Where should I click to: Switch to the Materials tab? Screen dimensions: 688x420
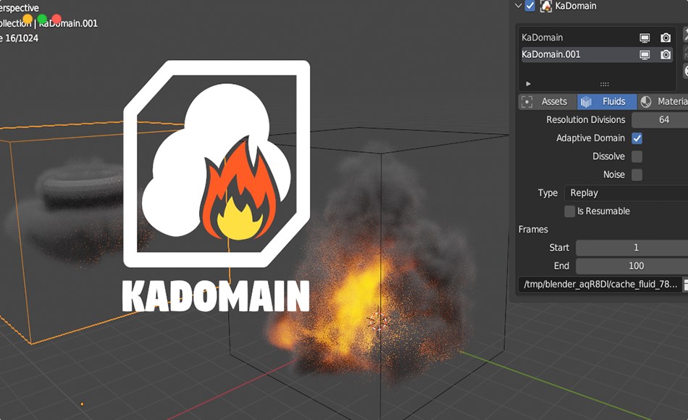[670, 101]
